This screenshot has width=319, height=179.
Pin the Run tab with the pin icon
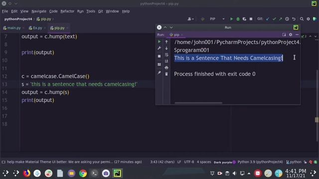pos(159,73)
